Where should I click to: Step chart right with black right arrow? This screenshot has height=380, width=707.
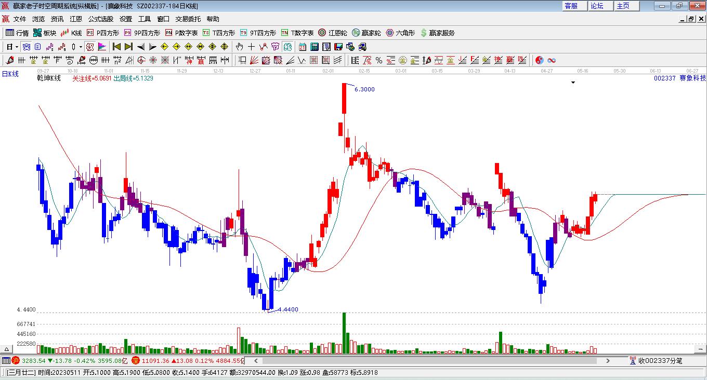(152, 47)
